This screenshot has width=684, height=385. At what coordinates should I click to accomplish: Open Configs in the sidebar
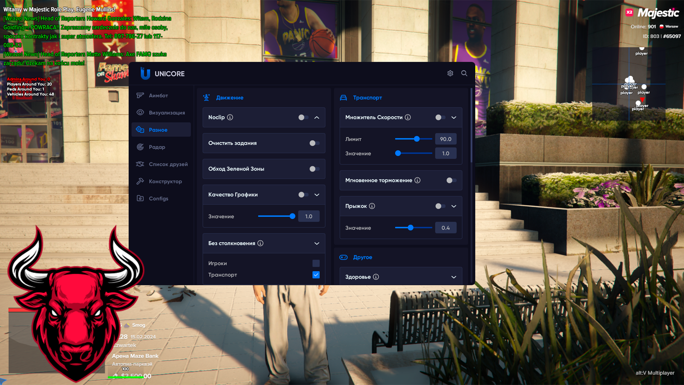(x=158, y=199)
